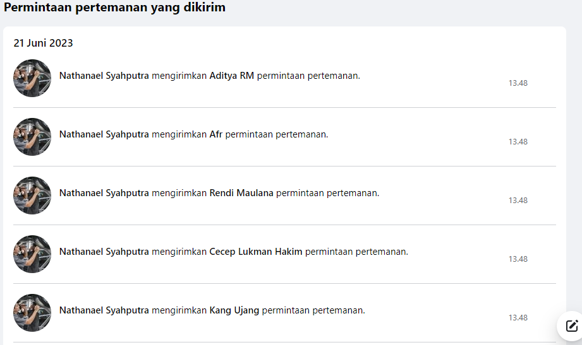
Task: Click profile picture beside Cecep Lukman Hakim request
Action: coord(32,254)
